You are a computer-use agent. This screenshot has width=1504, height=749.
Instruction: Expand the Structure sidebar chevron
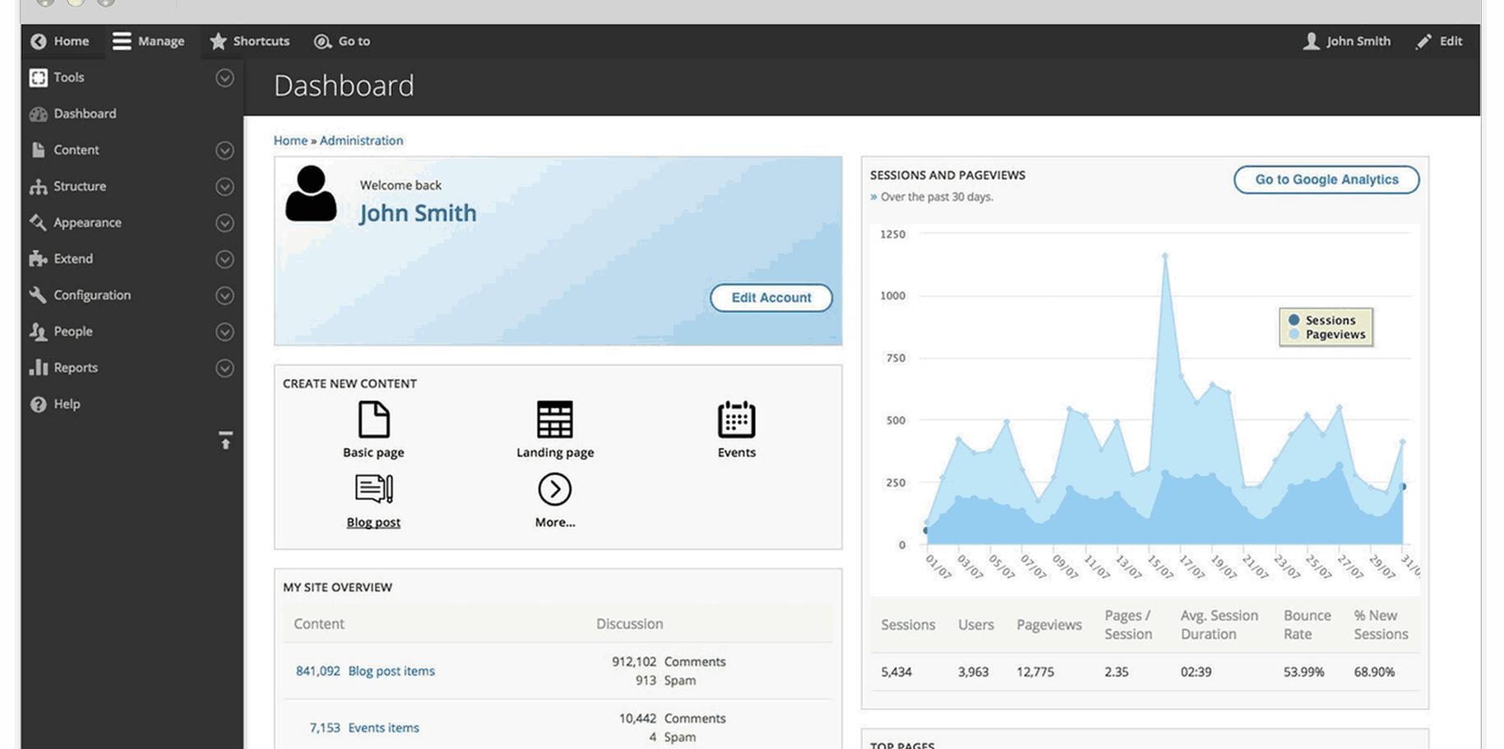pos(224,187)
